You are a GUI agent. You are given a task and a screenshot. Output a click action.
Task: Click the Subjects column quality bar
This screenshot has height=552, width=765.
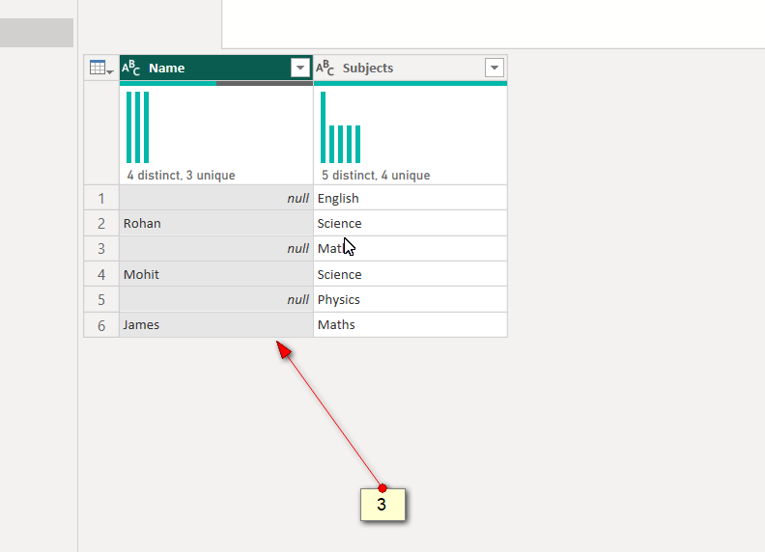(411, 83)
